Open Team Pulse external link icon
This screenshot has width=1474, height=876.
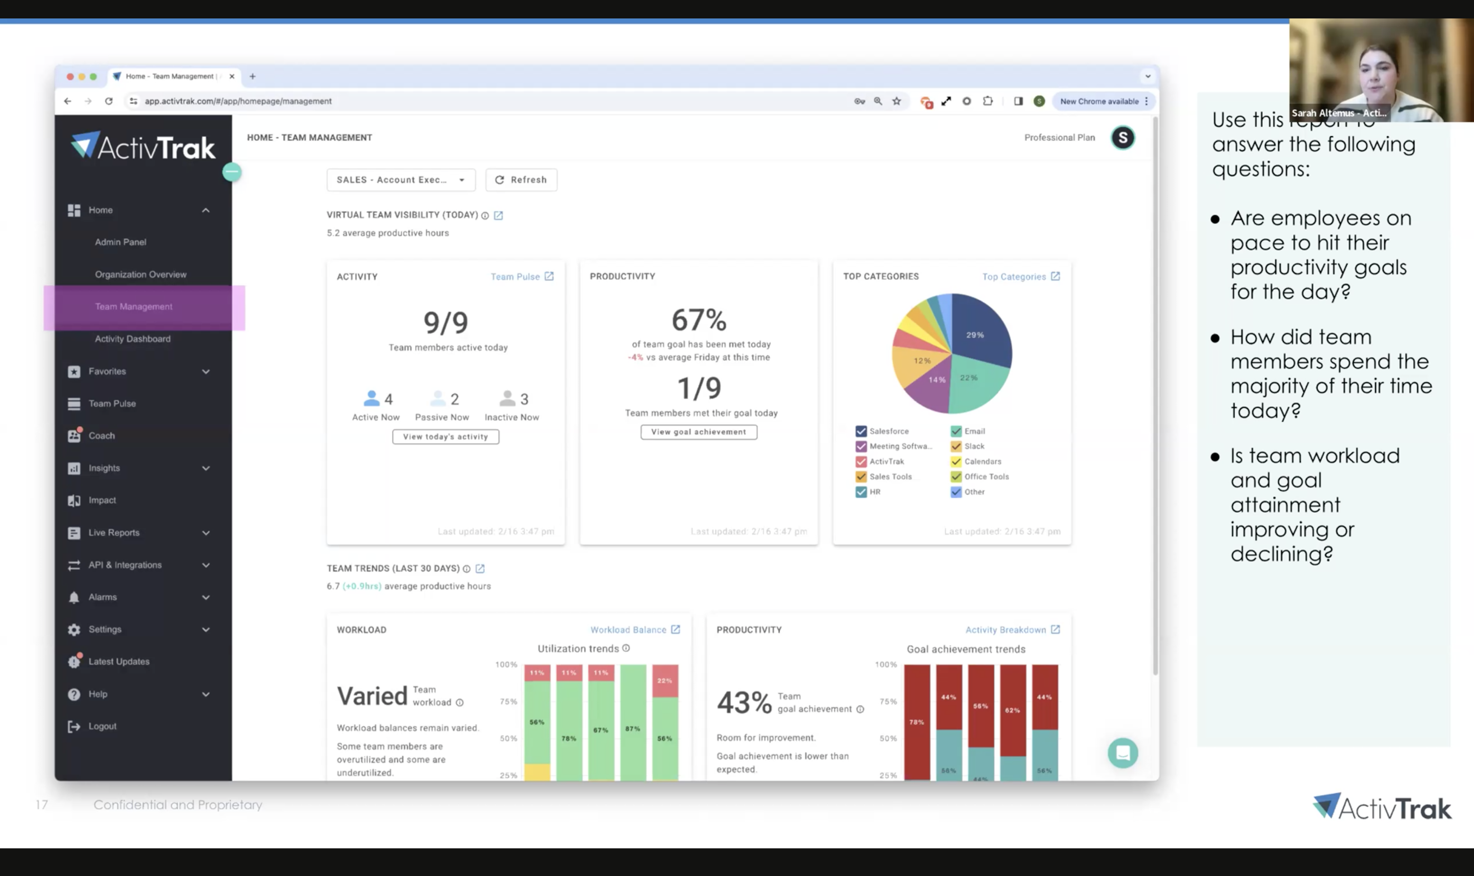point(549,276)
